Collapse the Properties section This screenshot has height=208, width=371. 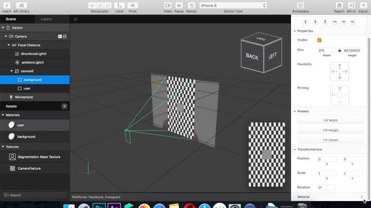[x=295, y=31]
